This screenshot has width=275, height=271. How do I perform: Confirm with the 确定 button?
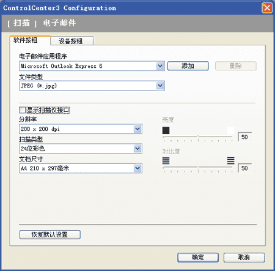point(198,258)
